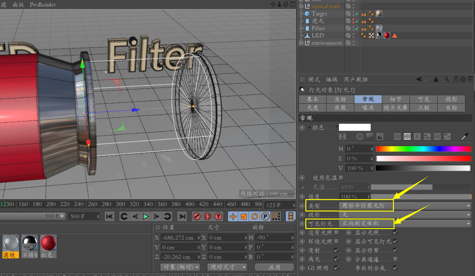Open the color wheel mode icon
Viewport: 475px width, 276px height.
pos(360,136)
